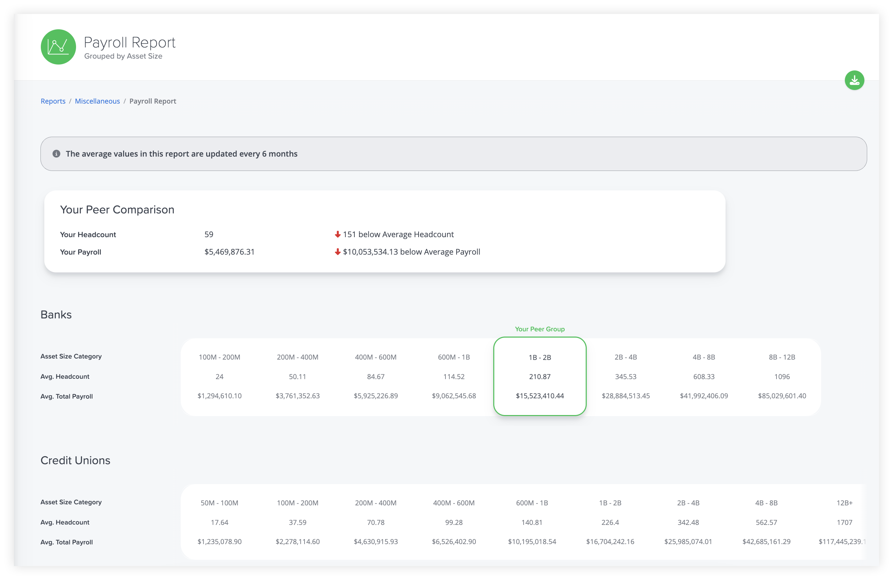Click the green download report icon
Image resolution: width=893 pixels, height=580 pixels.
click(854, 80)
